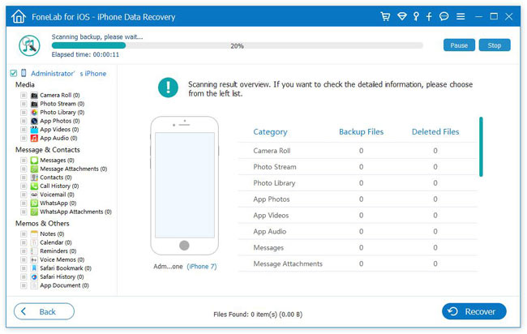Image resolution: width=527 pixels, height=334 pixels.
Task: Click the Media section heading
Action: click(25, 84)
